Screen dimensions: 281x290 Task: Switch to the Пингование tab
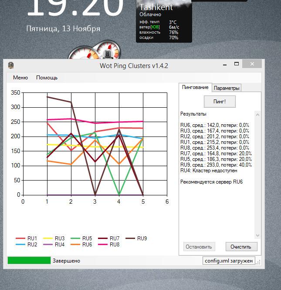[x=195, y=87]
